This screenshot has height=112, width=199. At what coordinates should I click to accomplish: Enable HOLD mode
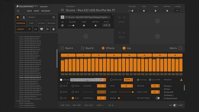click(73, 86)
